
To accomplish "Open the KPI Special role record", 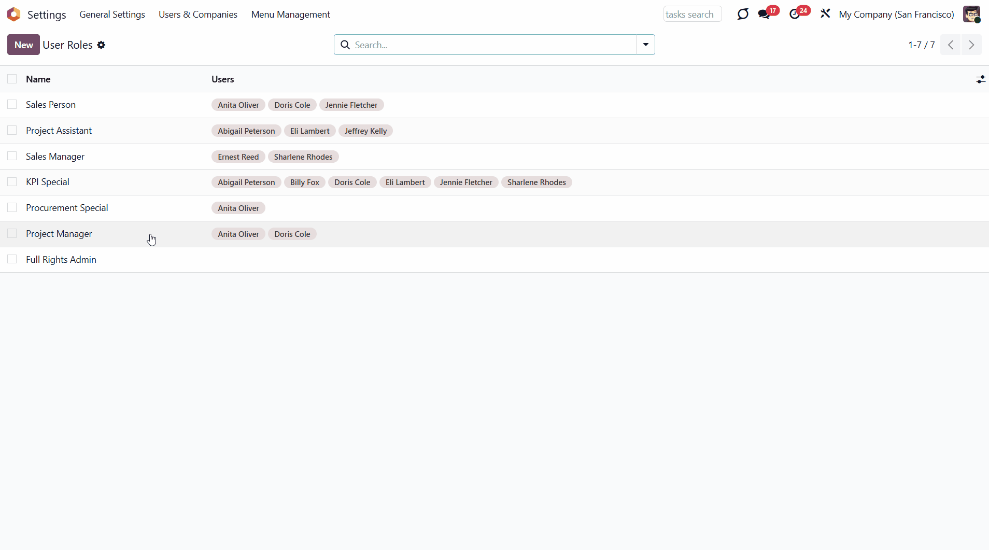I will pyautogui.click(x=48, y=182).
